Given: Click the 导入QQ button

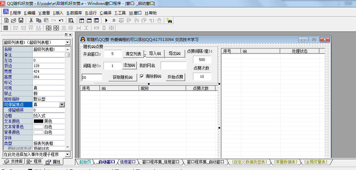Looking at the screenshot, I should point(155,53).
